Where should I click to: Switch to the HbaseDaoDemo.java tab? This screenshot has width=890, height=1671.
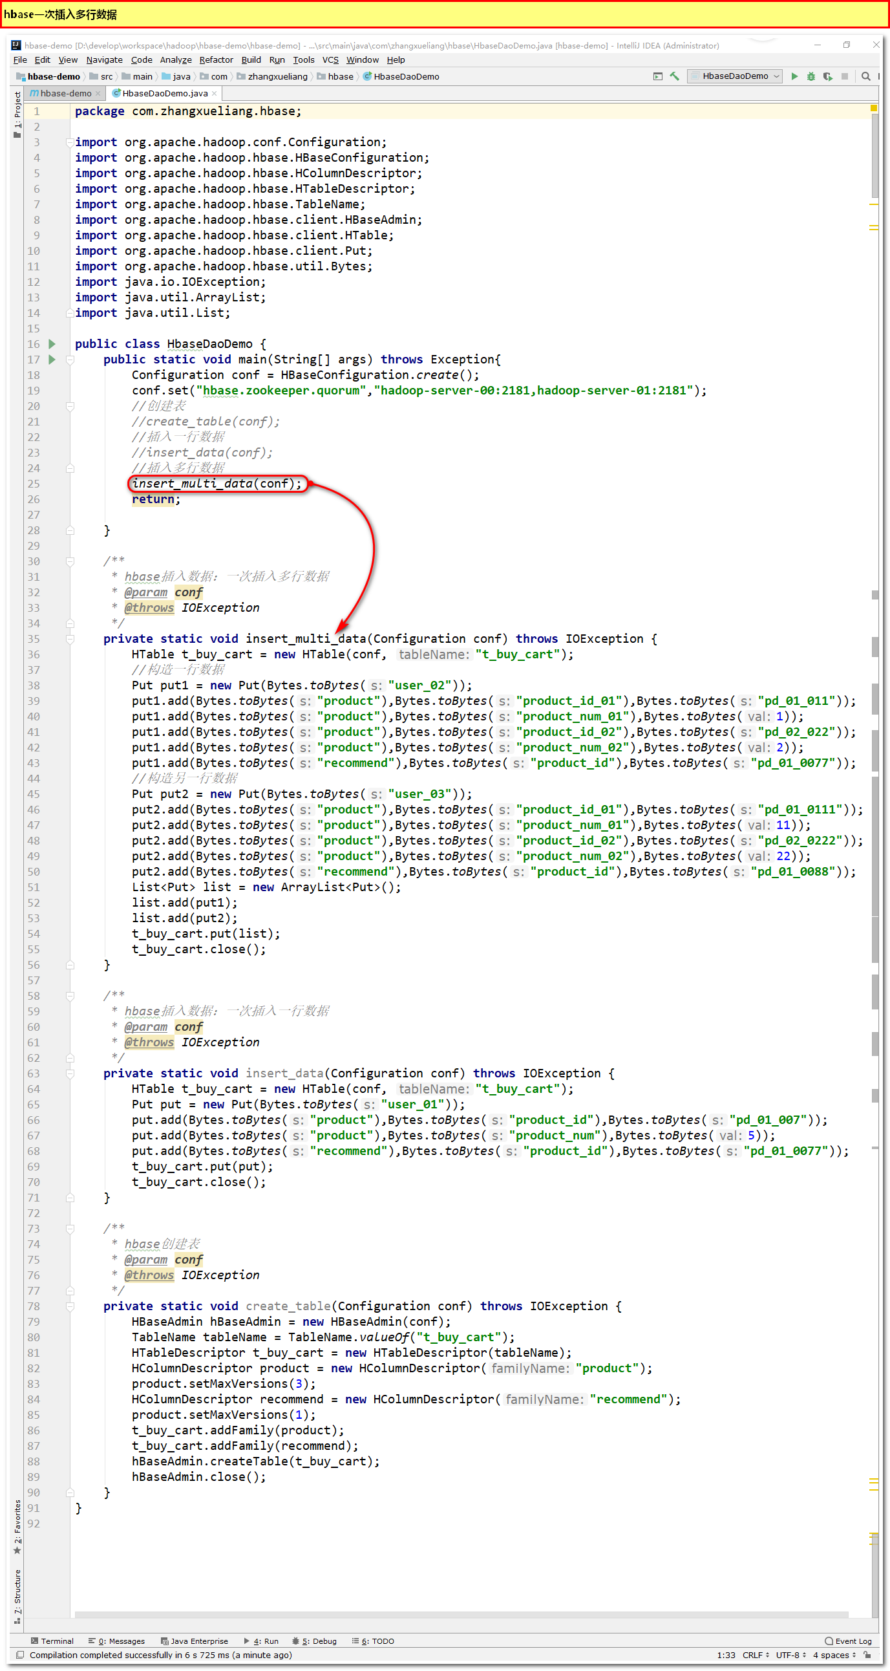(x=165, y=93)
